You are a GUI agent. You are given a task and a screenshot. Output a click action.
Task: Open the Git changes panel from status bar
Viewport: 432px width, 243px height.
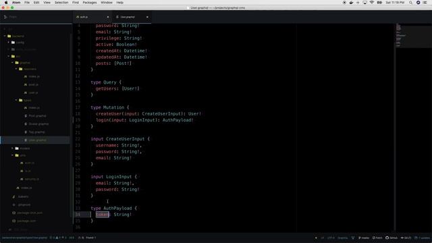click(x=406, y=238)
